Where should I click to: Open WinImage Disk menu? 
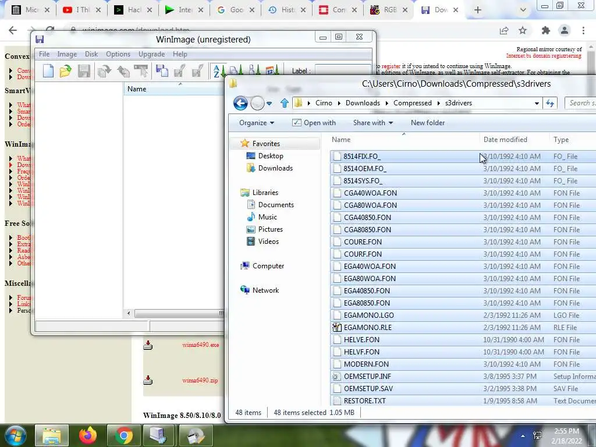tap(91, 54)
